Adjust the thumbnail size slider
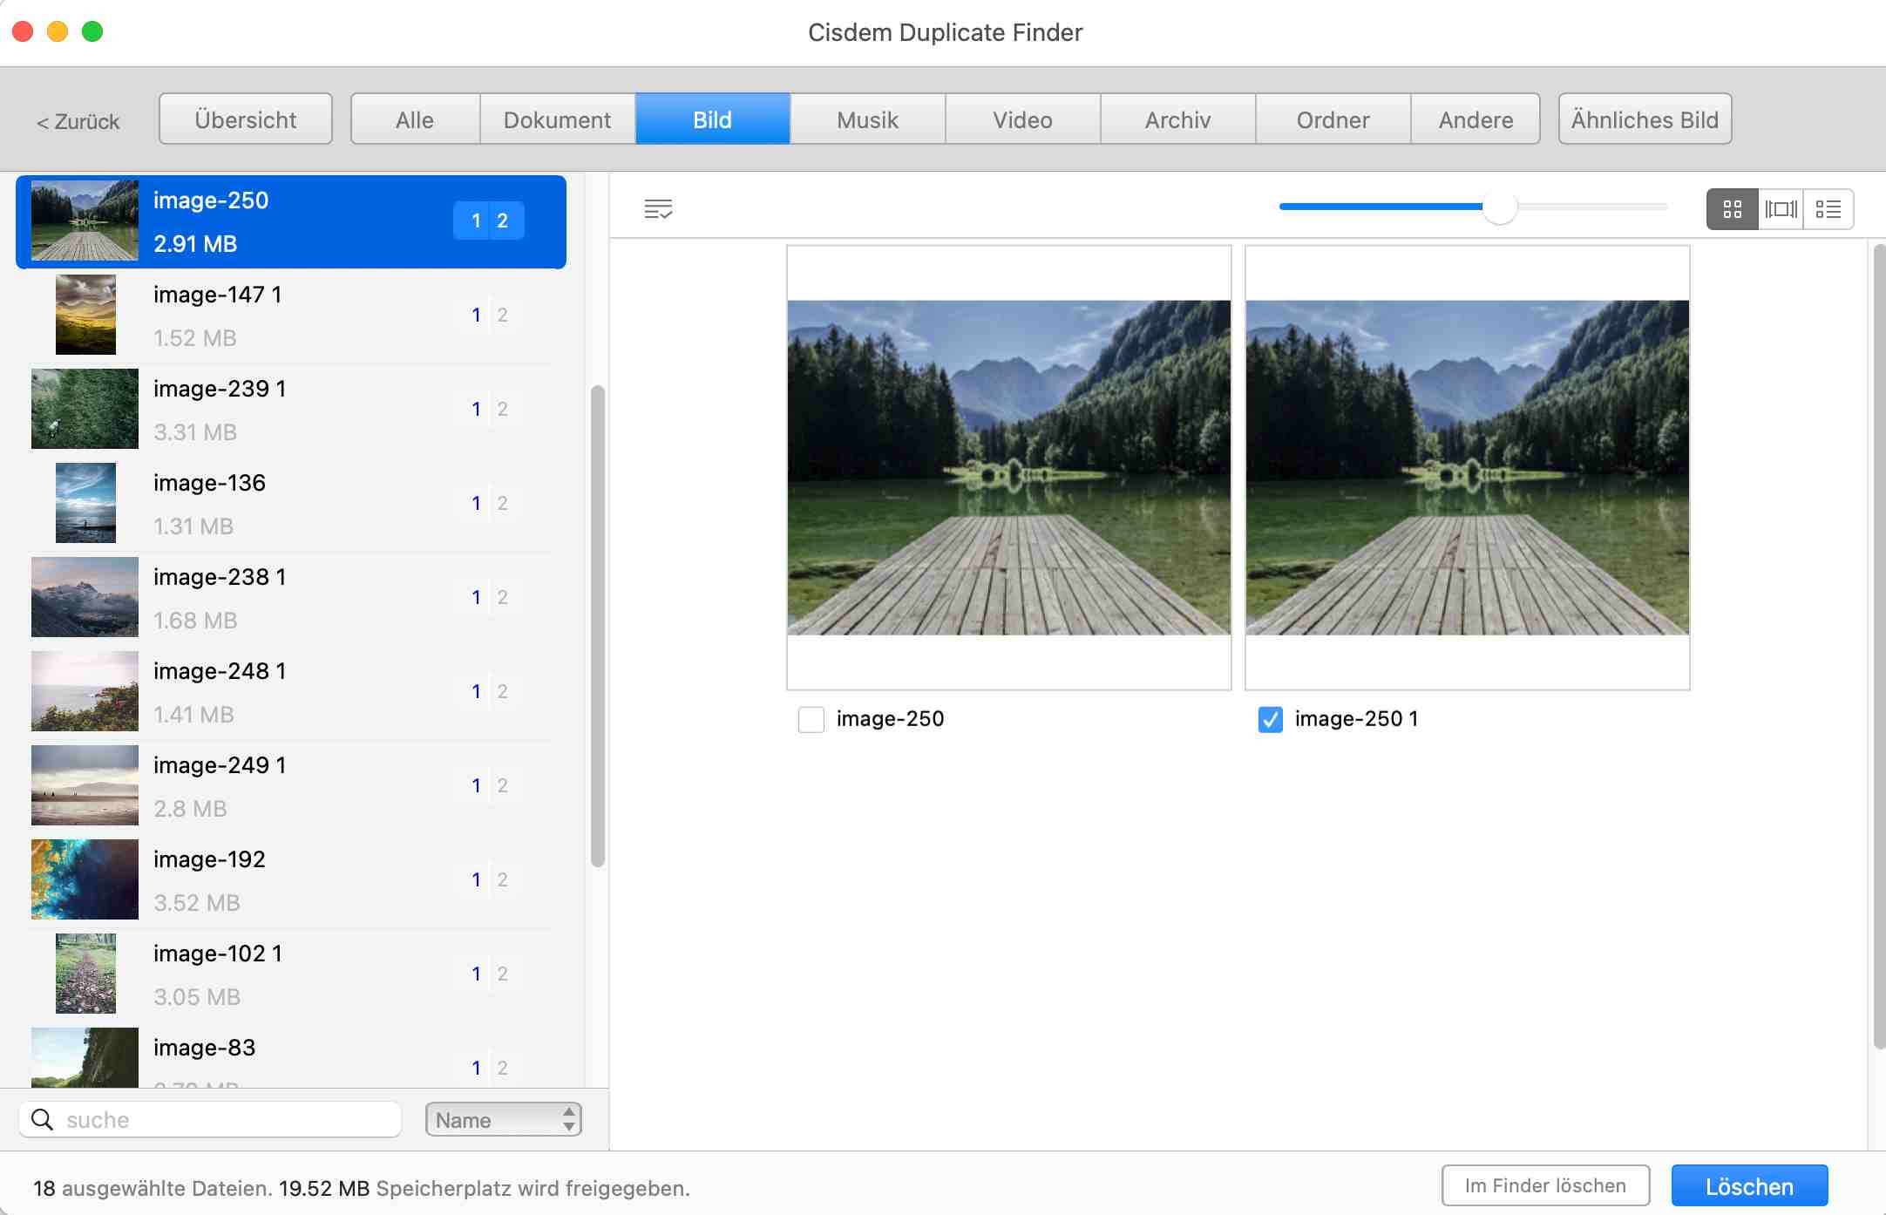Screen dimensions: 1886x1215 click(1499, 207)
